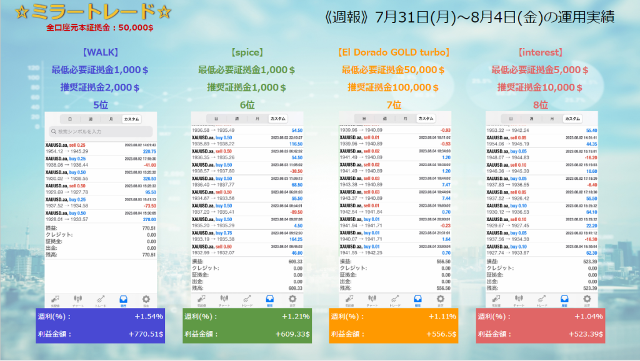640x361 pixels.
Task: Select WALK trade row with profit 278.00
Action: (x=101, y=216)
